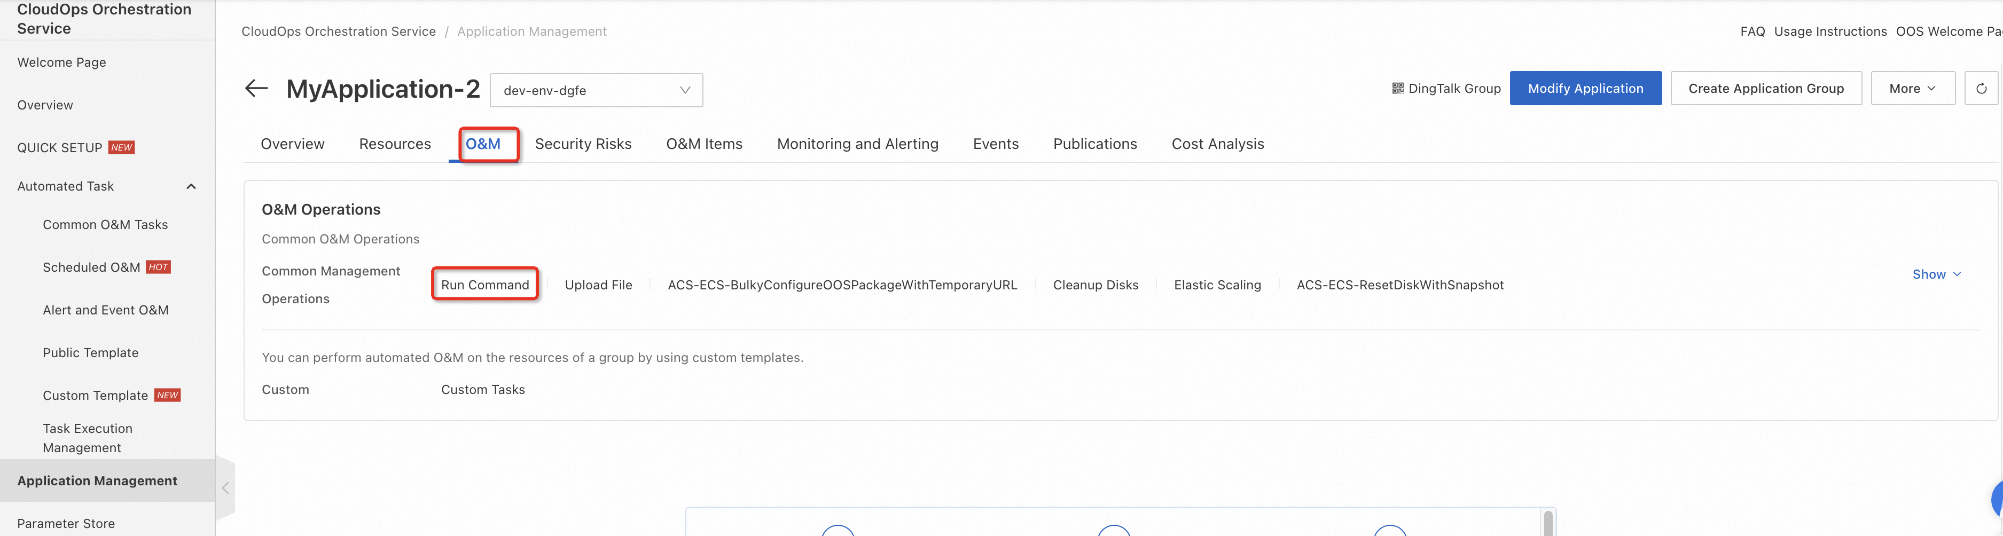Click the Elastic Scaling operation
Image resolution: width=2003 pixels, height=536 pixels.
point(1218,285)
